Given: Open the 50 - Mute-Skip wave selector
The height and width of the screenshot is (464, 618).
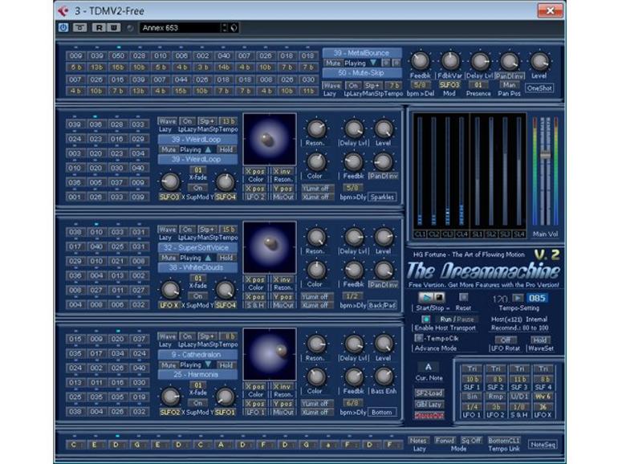Looking at the screenshot, I should [362, 73].
